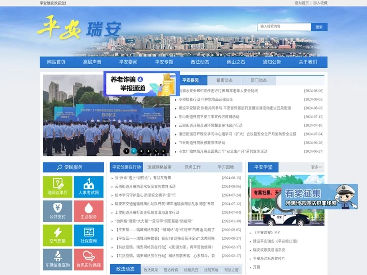This screenshot has height=275, width=367.
Task: Open 《平安瑞安》MV link
Action: [x=267, y=233]
